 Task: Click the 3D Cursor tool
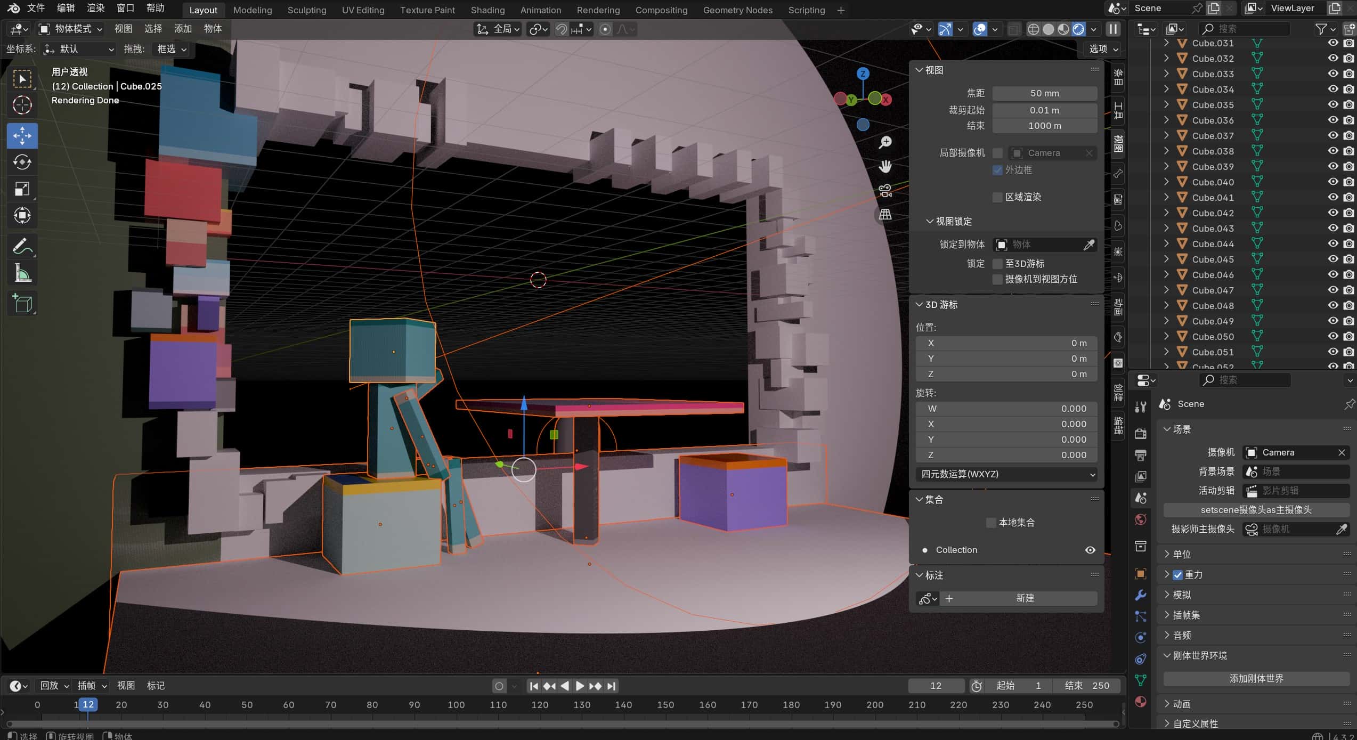(22, 105)
